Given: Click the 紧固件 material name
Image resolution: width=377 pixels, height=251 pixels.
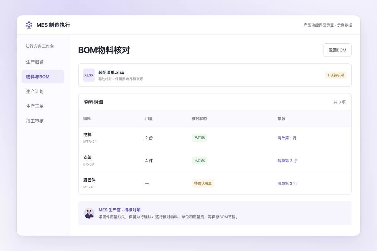Looking at the screenshot, I should (x=89, y=180).
